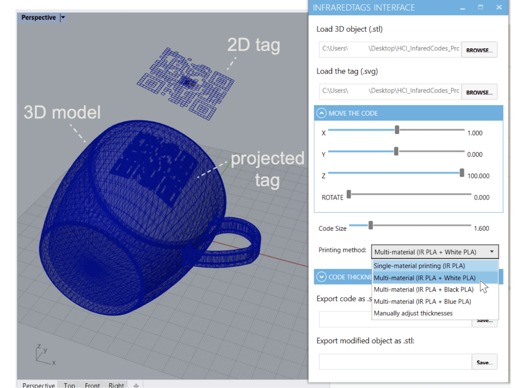The height and width of the screenshot is (388, 523).
Task: Click Browse for the 3D object file
Action: click(x=479, y=50)
